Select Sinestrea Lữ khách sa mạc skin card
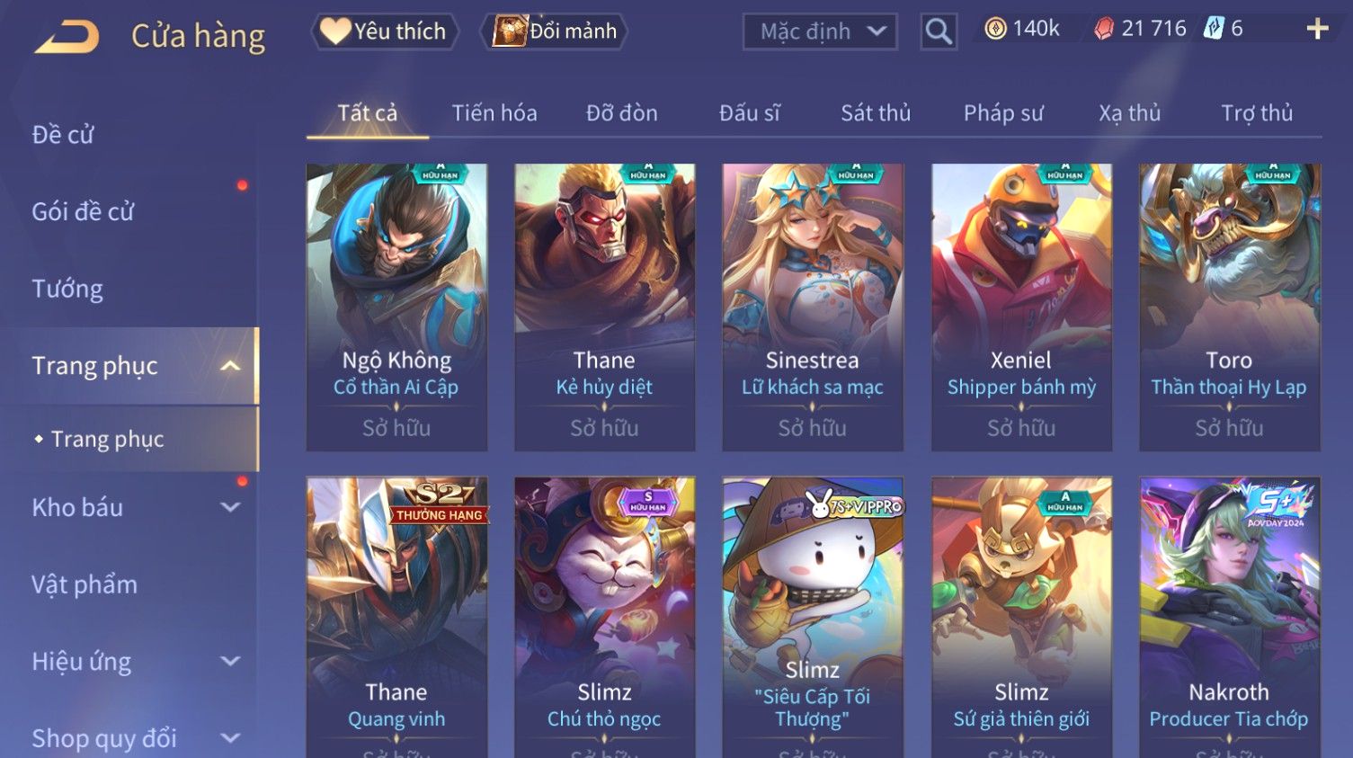The height and width of the screenshot is (758, 1353). click(813, 307)
